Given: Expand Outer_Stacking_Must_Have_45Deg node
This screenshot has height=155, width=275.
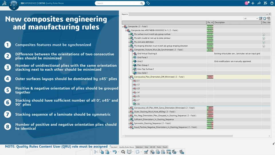Looking at the screenshot, I should [x=129, y=112].
